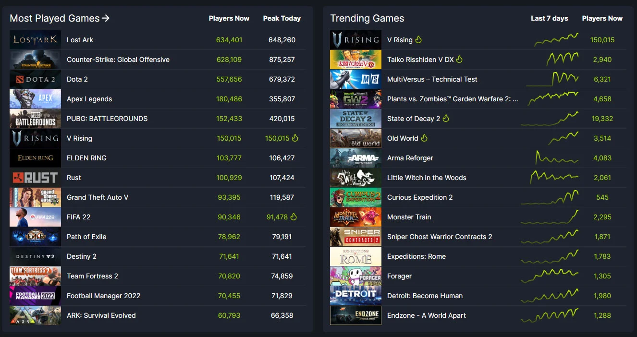The height and width of the screenshot is (337, 637).
Task: Click the Detroit: Become Human thumbnail
Action: click(356, 296)
